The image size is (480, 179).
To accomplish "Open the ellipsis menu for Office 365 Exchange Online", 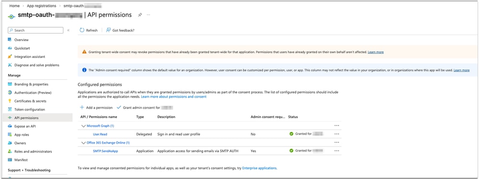I will [x=337, y=143].
